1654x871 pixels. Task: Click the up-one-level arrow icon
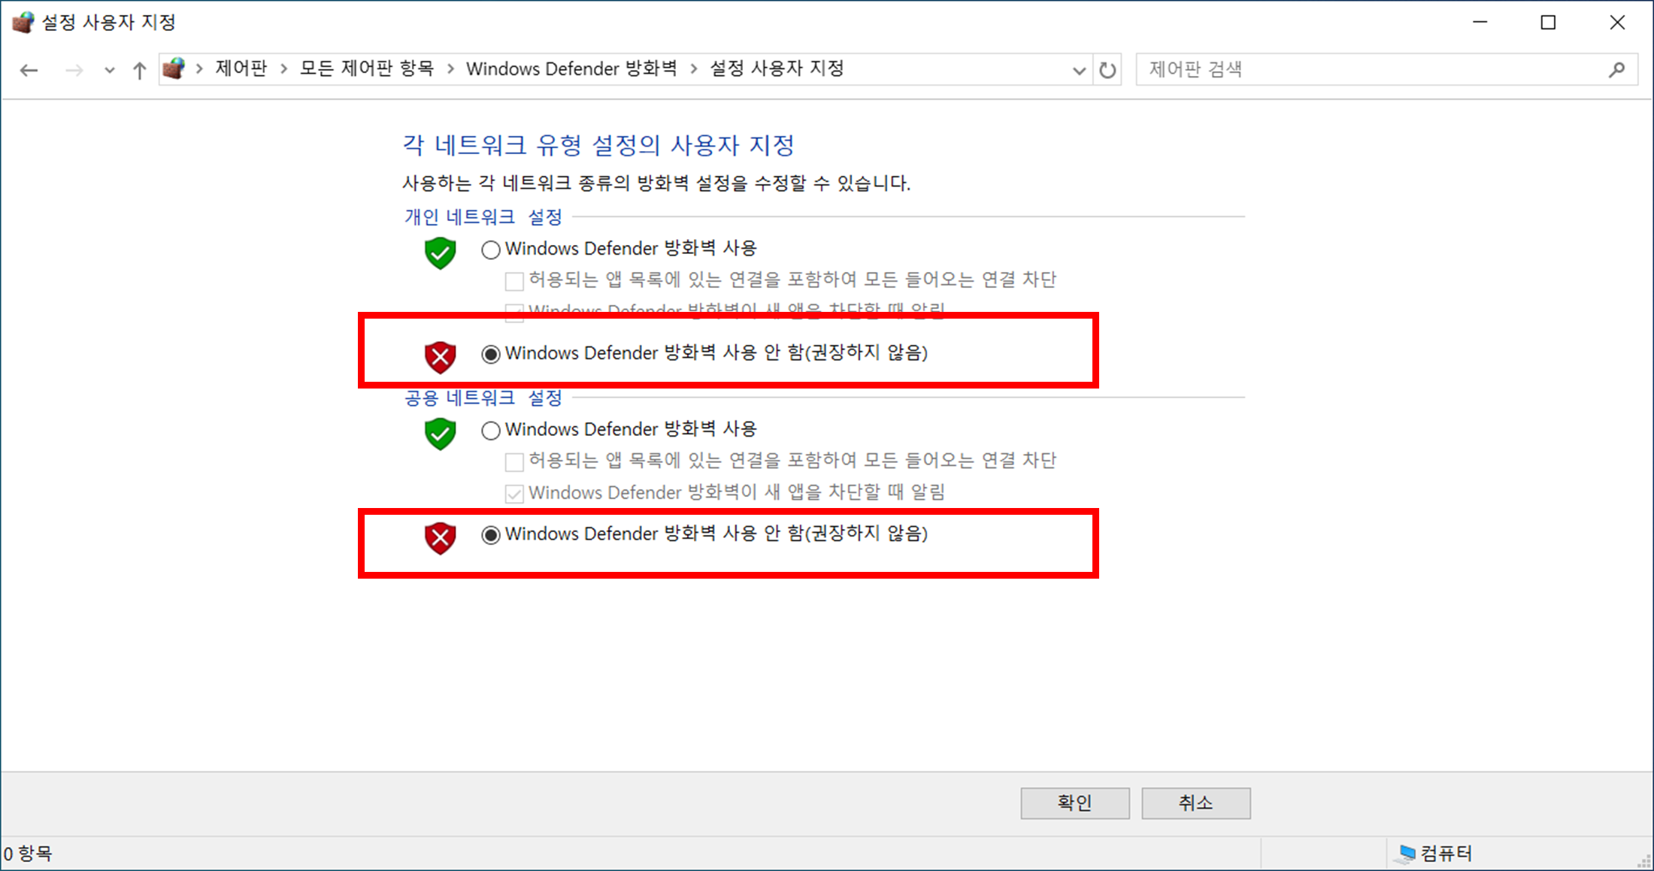139,70
